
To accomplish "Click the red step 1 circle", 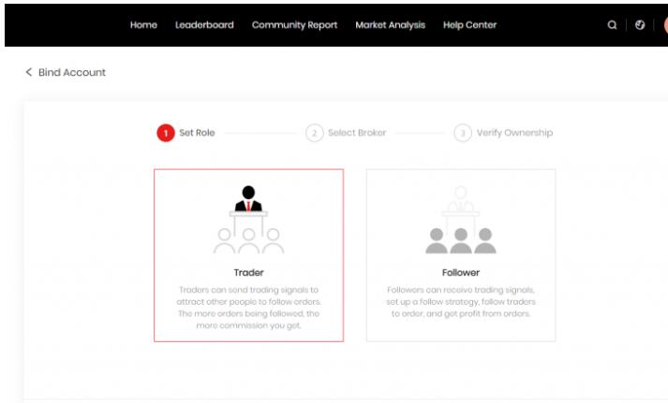I will tap(166, 133).
